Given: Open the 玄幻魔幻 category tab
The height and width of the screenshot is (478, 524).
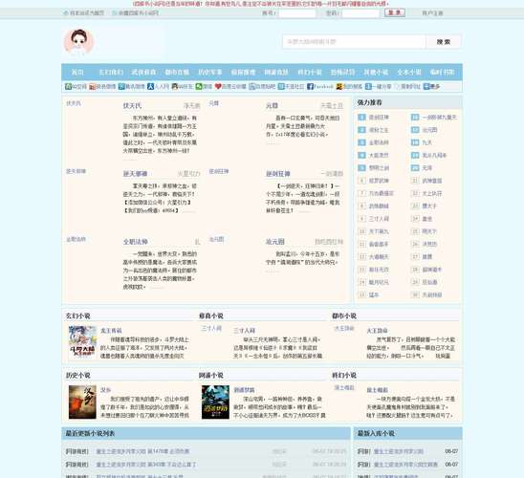Looking at the screenshot, I should (111, 72).
